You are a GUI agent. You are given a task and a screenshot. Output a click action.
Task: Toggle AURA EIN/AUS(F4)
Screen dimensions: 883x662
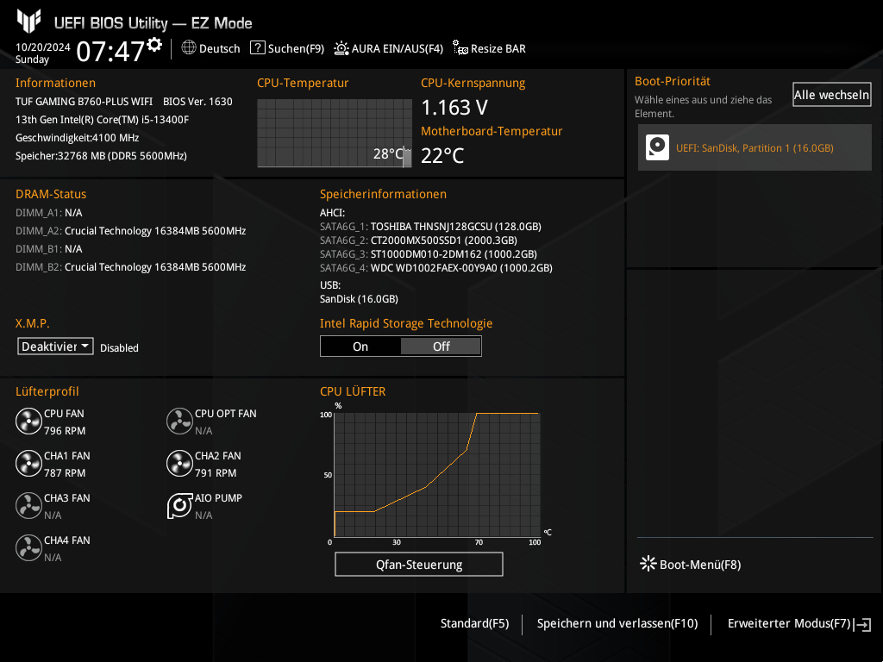pos(397,48)
